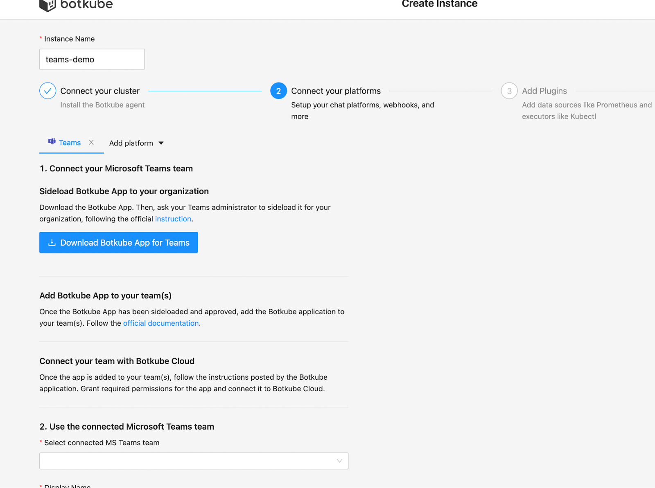The image size is (655, 488).
Task: Click the Connect your cluster step label
Action: pyautogui.click(x=100, y=91)
